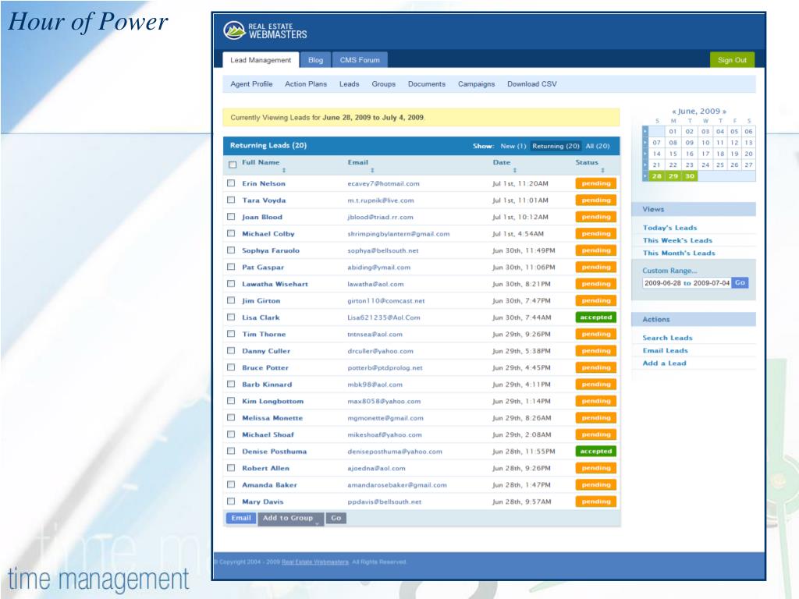The width and height of the screenshot is (799, 599).
Task: Open the Add to Group dropdown
Action: [x=290, y=519]
